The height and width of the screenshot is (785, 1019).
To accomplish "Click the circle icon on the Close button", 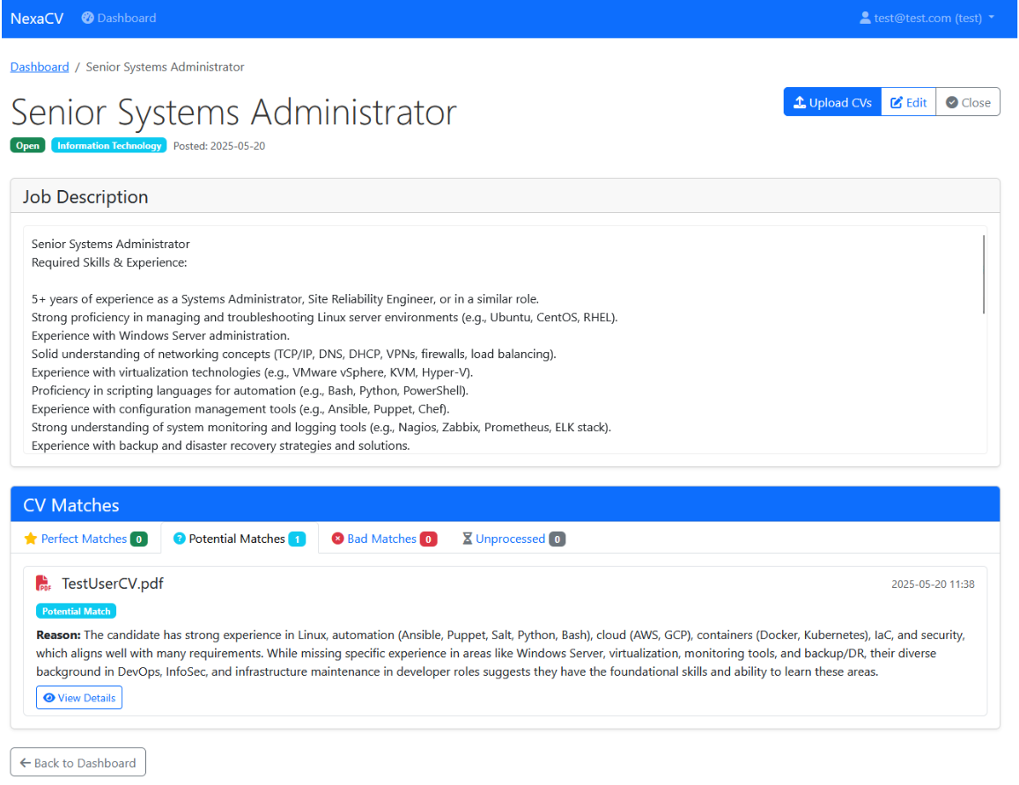I will click(x=950, y=101).
